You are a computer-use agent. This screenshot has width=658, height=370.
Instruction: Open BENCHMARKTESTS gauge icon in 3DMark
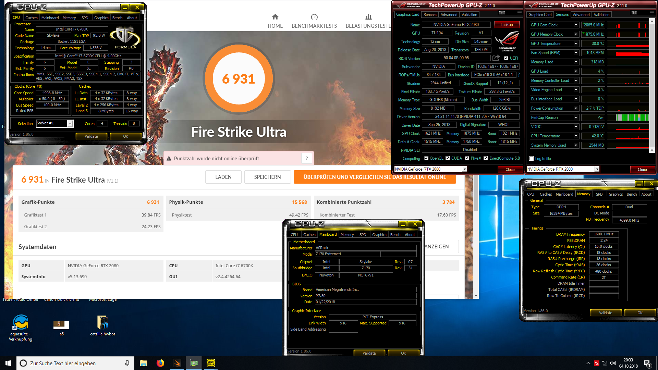314,17
